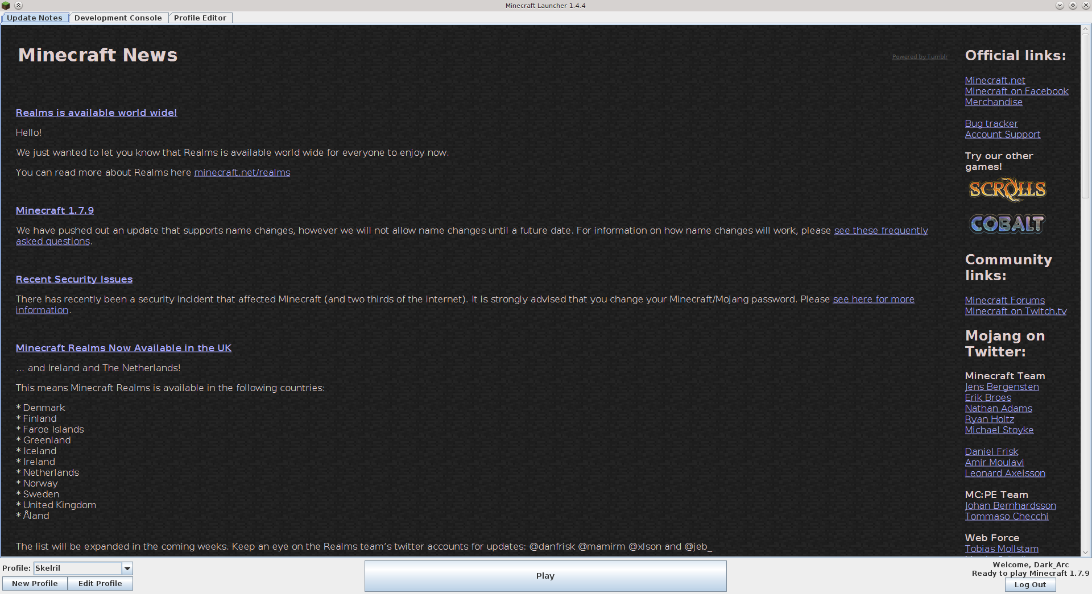Viewport: 1092px width, 594px height.
Task: Open the Bug tracker link
Action: [991, 123]
